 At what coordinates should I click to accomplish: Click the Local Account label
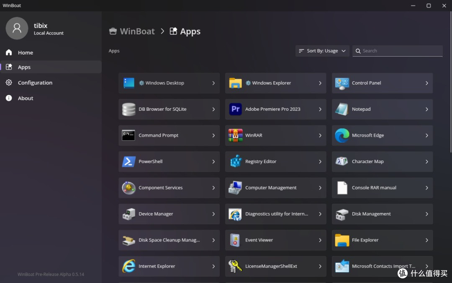49,33
